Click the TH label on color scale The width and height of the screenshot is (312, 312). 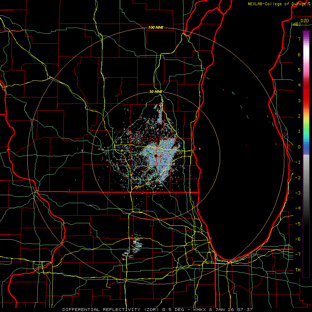pyautogui.click(x=298, y=270)
